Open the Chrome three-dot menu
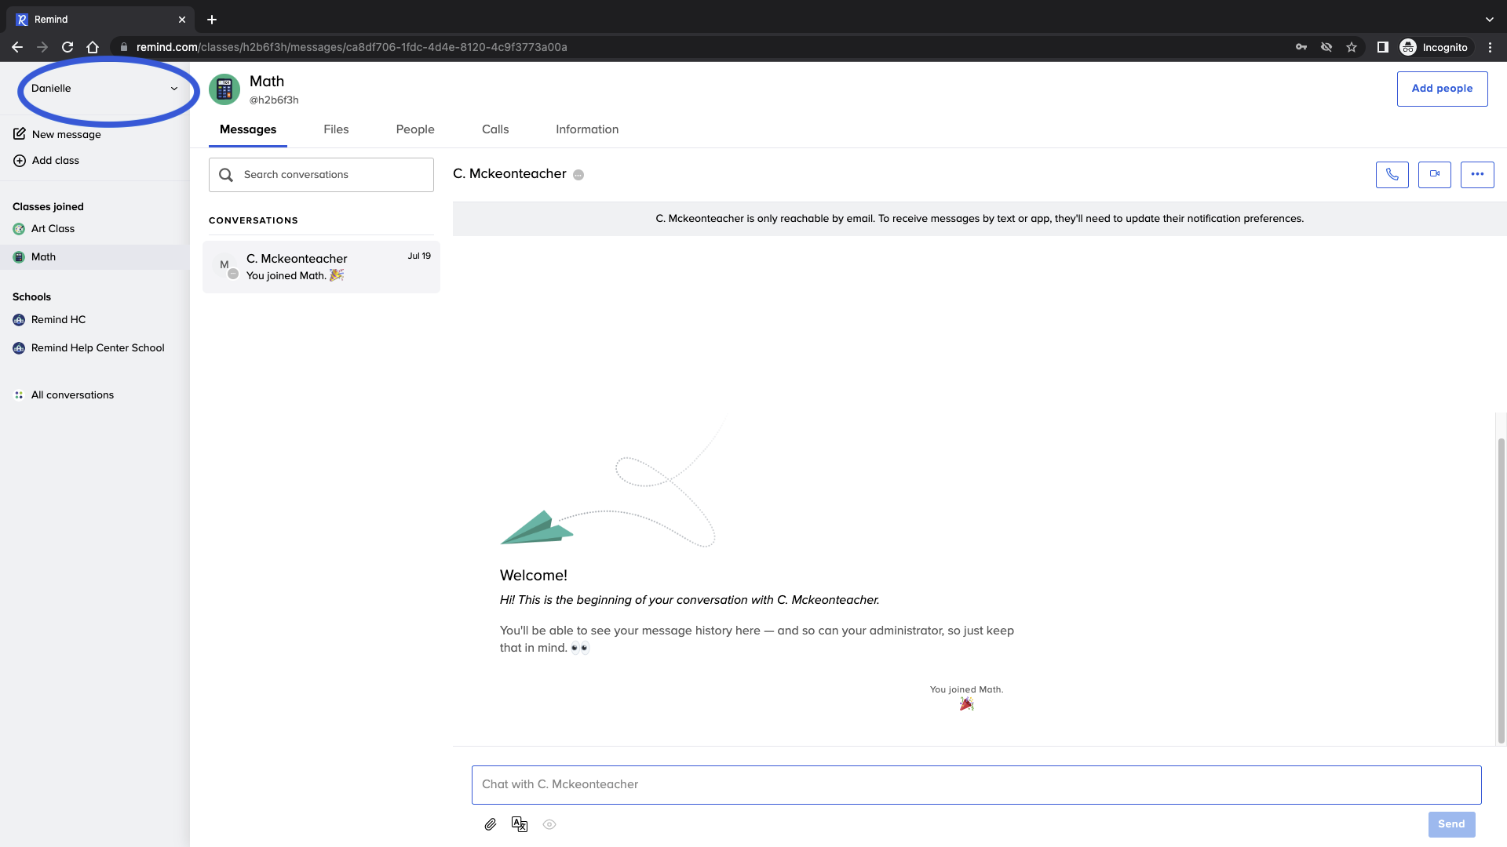This screenshot has height=847, width=1507. click(1490, 47)
